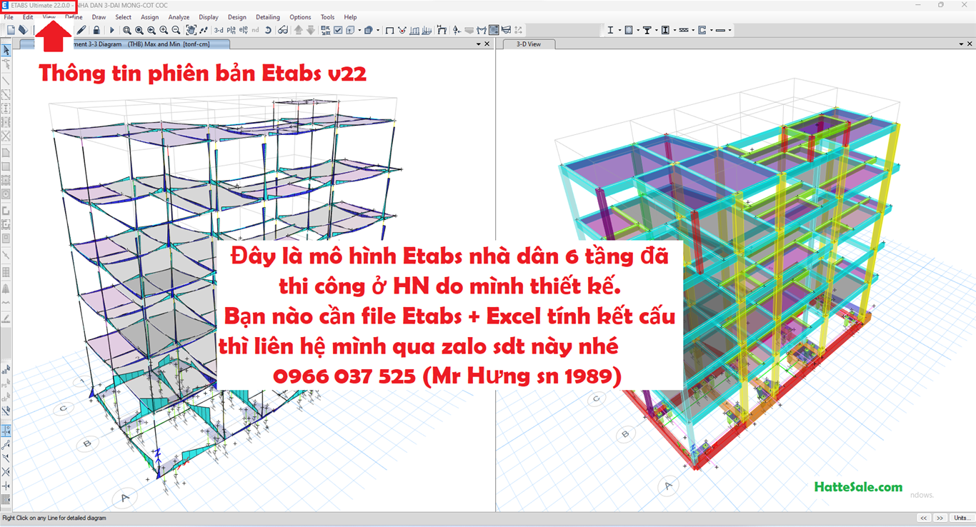The width and height of the screenshot is (976, 527).
Task: Open the Tools menu
Action: (327, 17)
